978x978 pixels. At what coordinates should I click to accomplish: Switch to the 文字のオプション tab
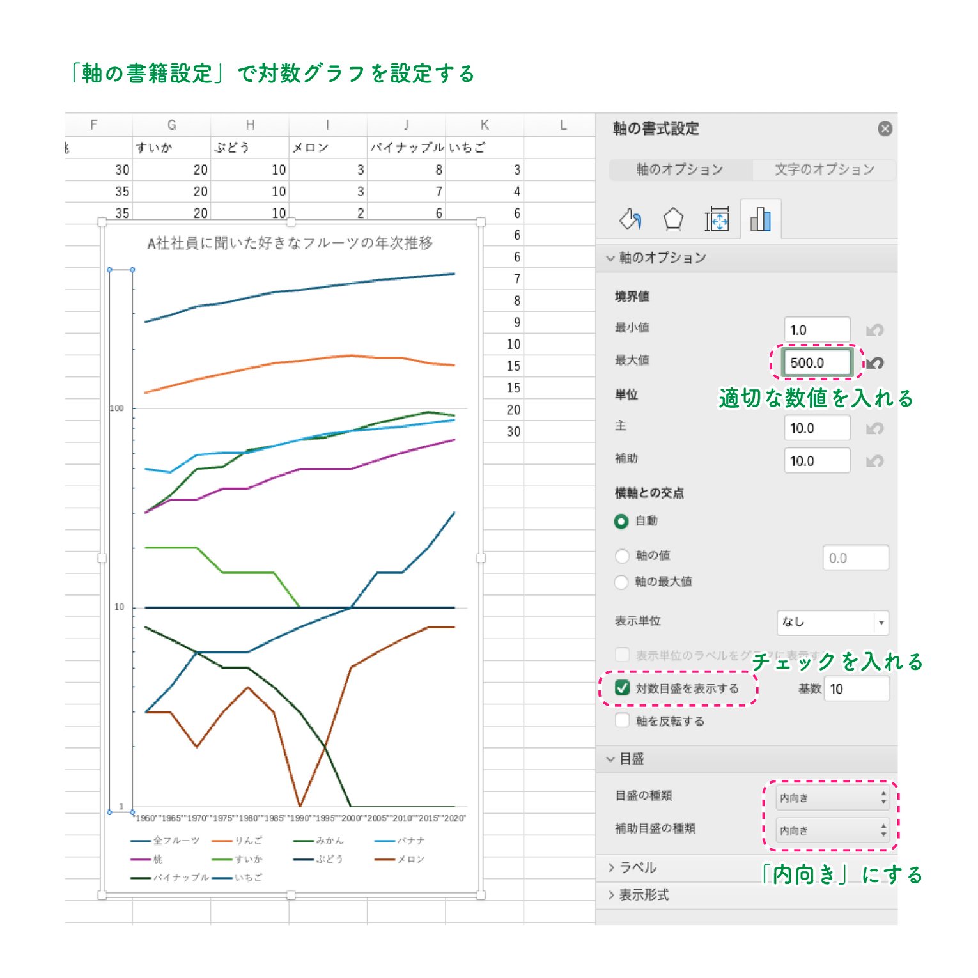(x=825, y=169)
